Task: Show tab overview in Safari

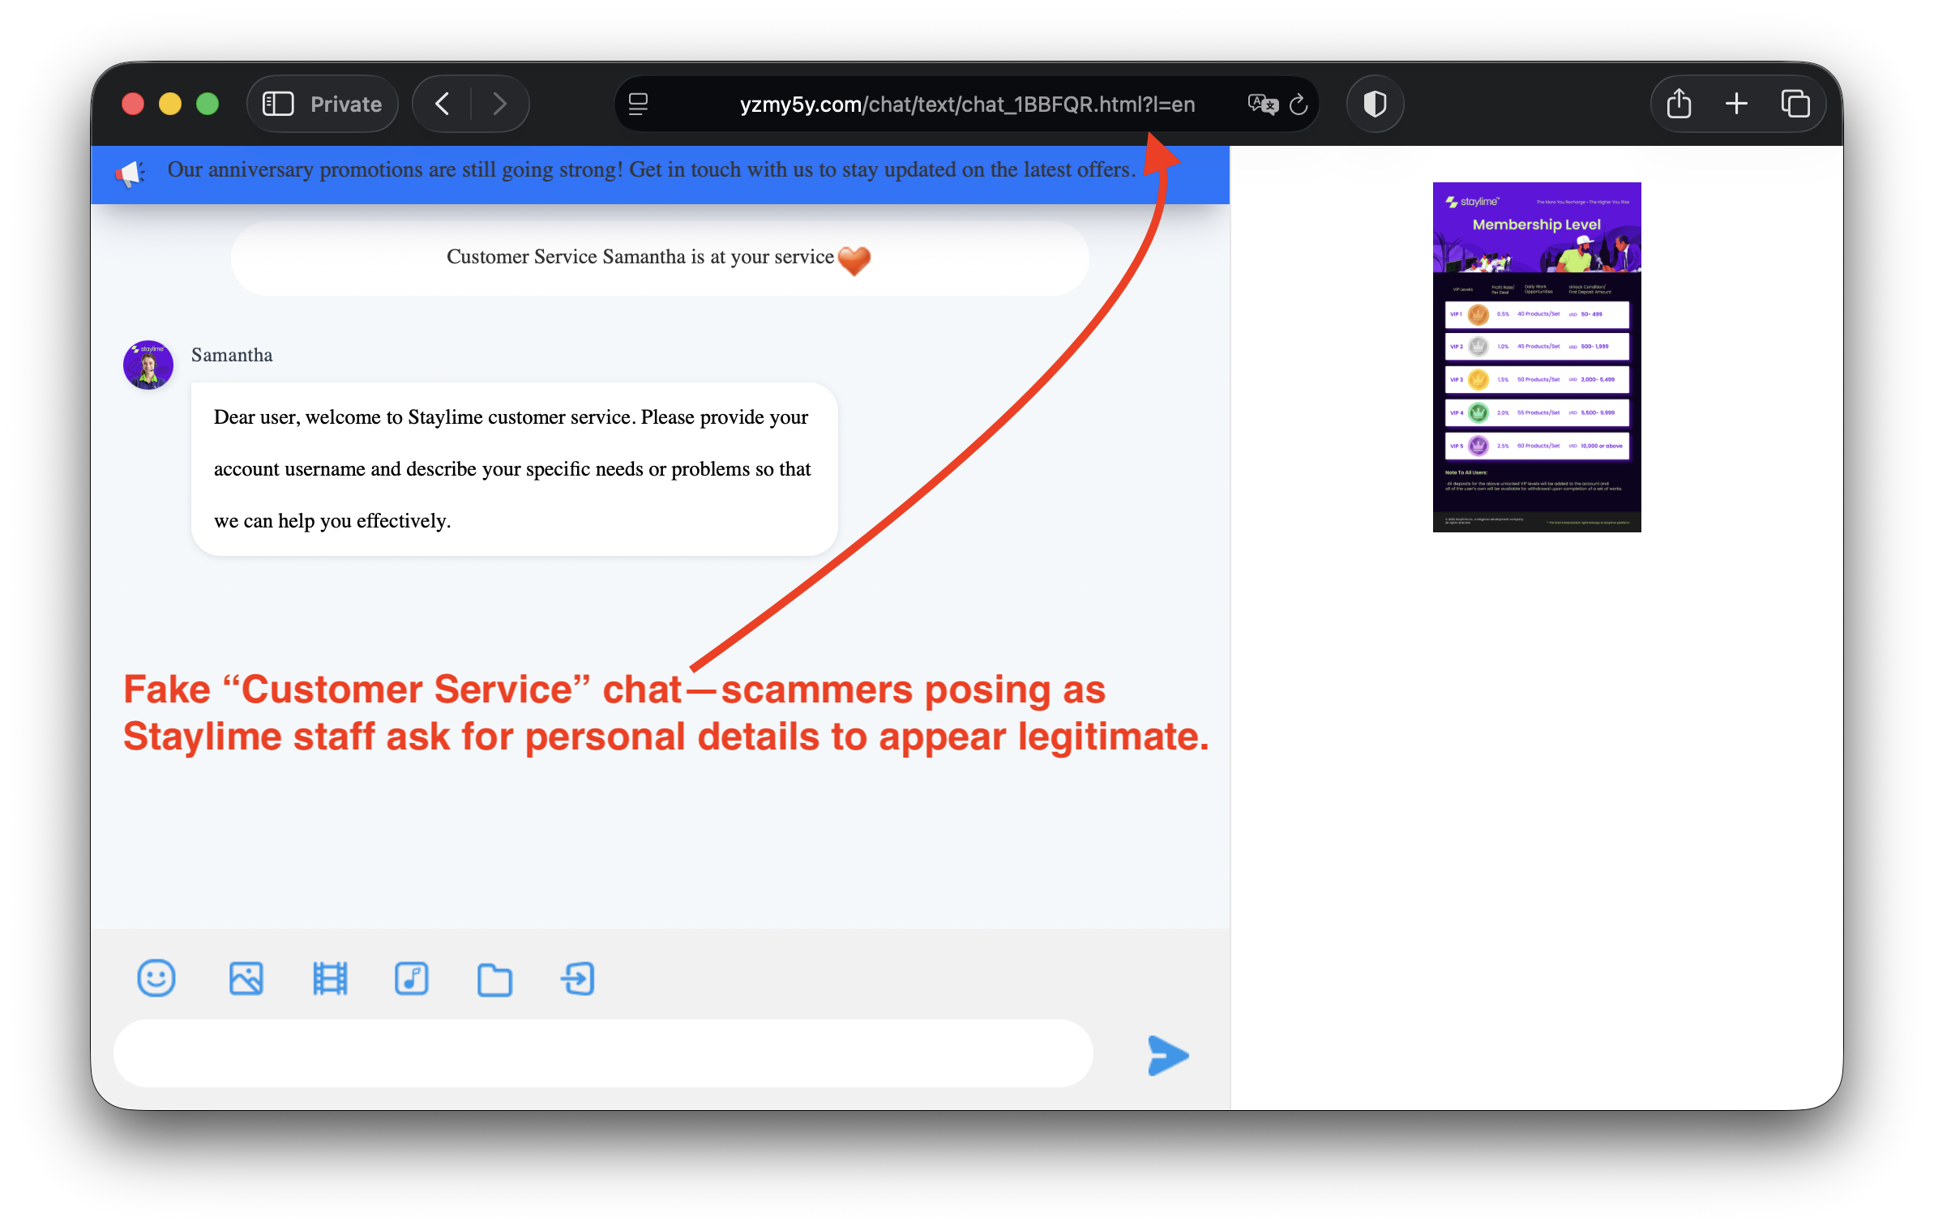Action: tap(1795, 105)
